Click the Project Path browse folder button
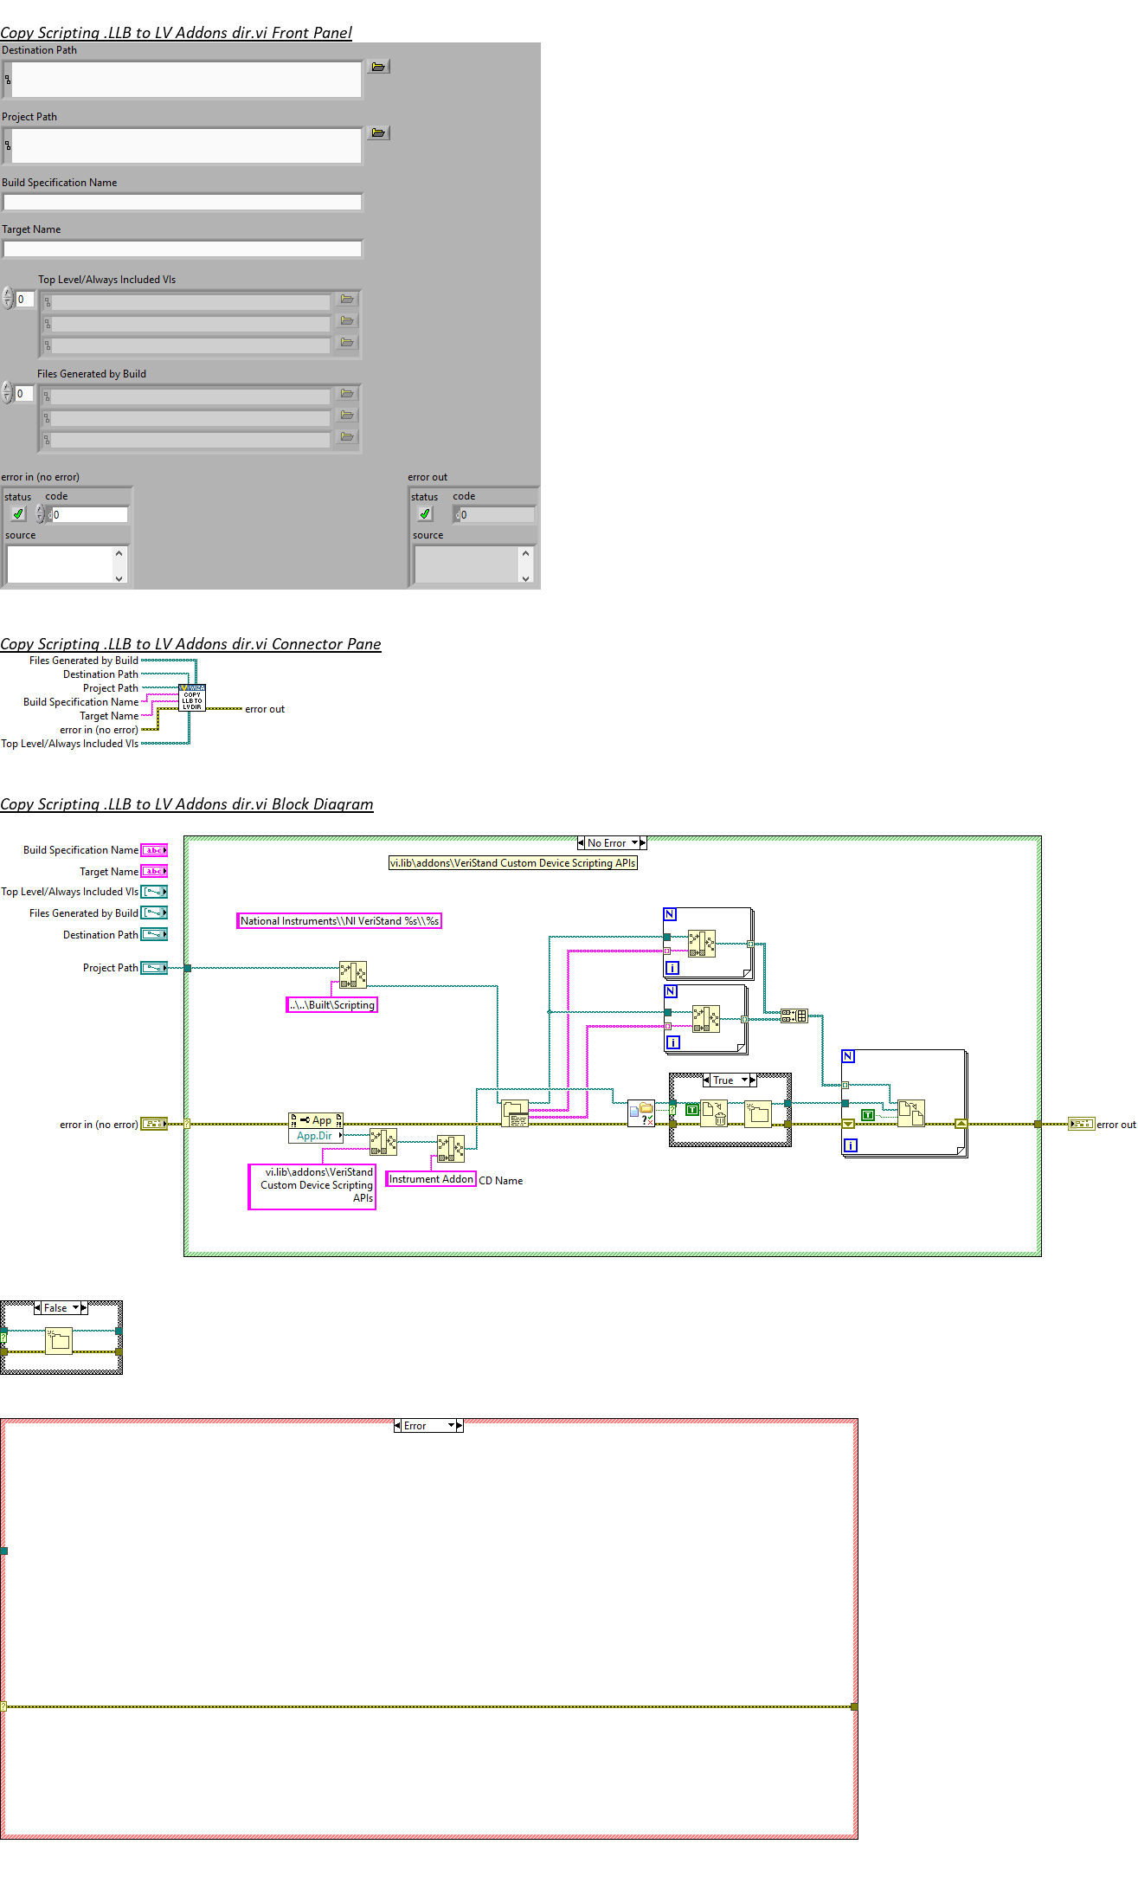 378,132
